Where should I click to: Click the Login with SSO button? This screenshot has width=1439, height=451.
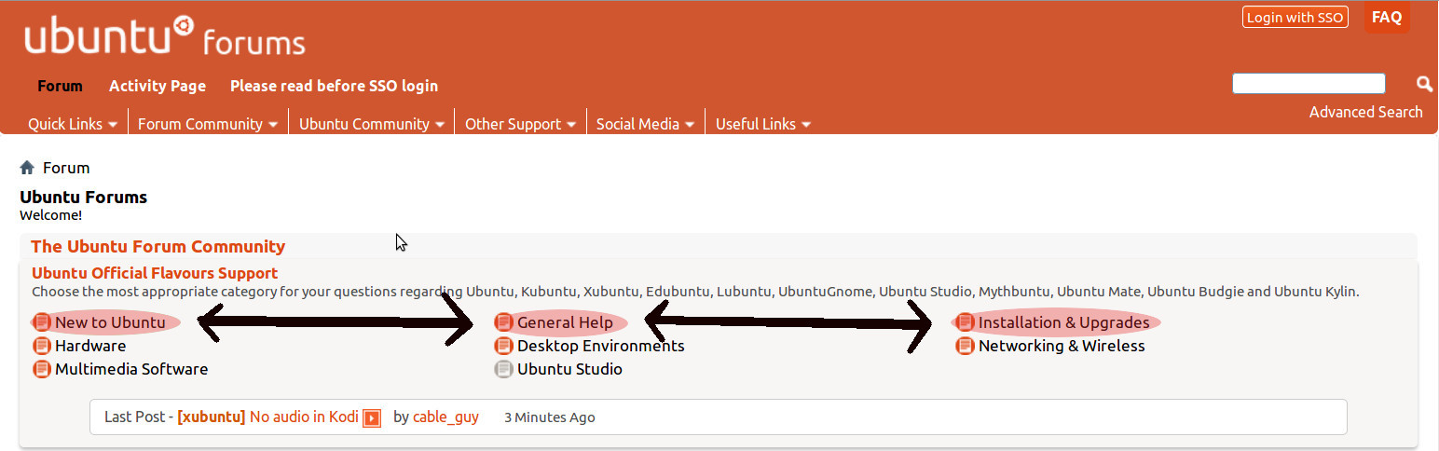click(1295, 17)
